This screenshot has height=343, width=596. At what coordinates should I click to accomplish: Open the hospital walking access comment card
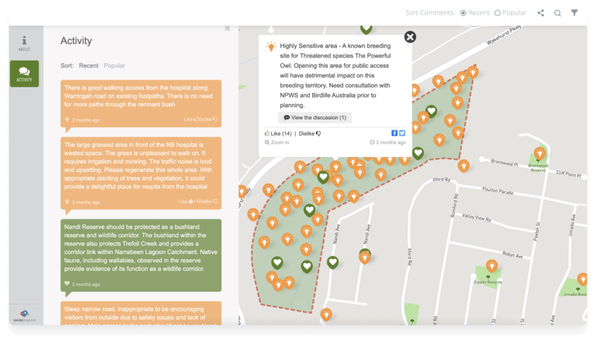point(141,103)
